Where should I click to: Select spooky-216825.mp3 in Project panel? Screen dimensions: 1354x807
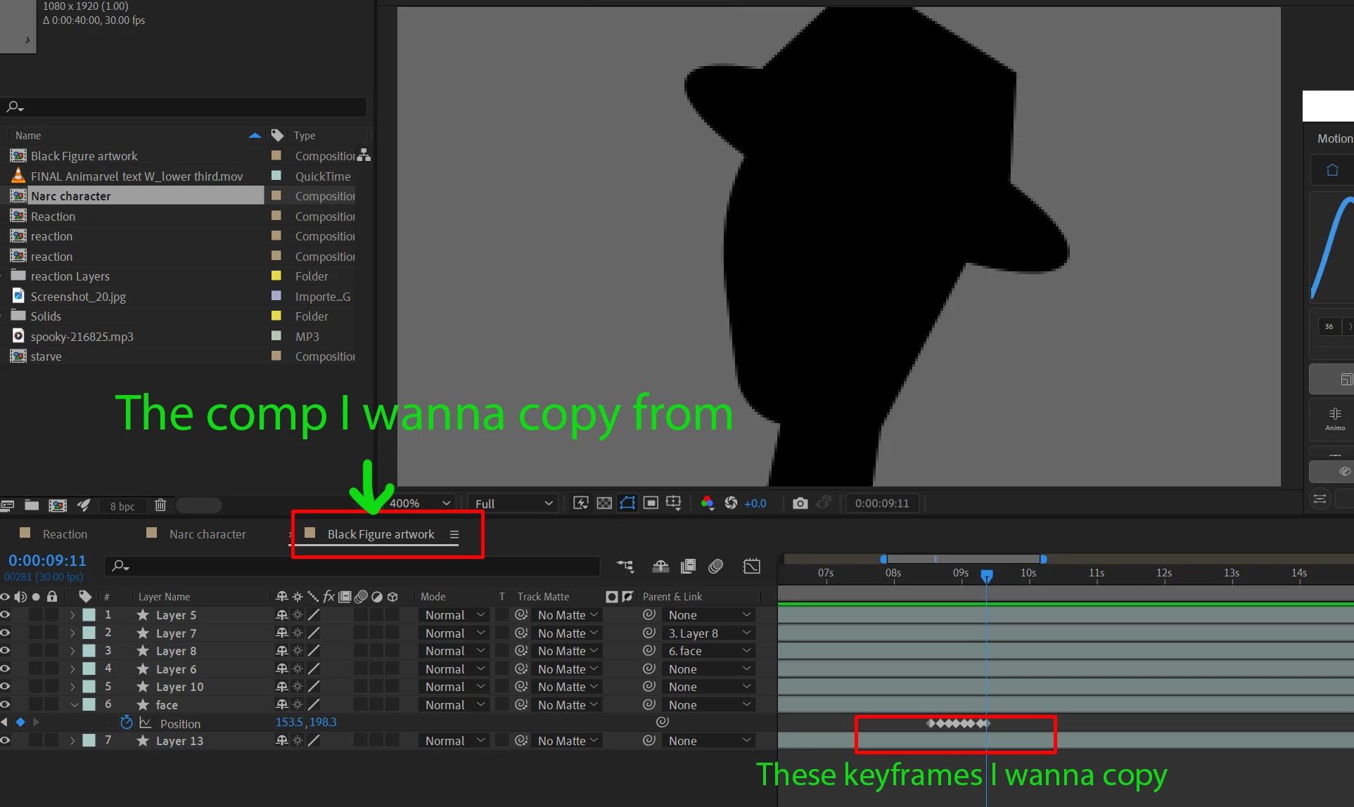(x=82, y=337)
